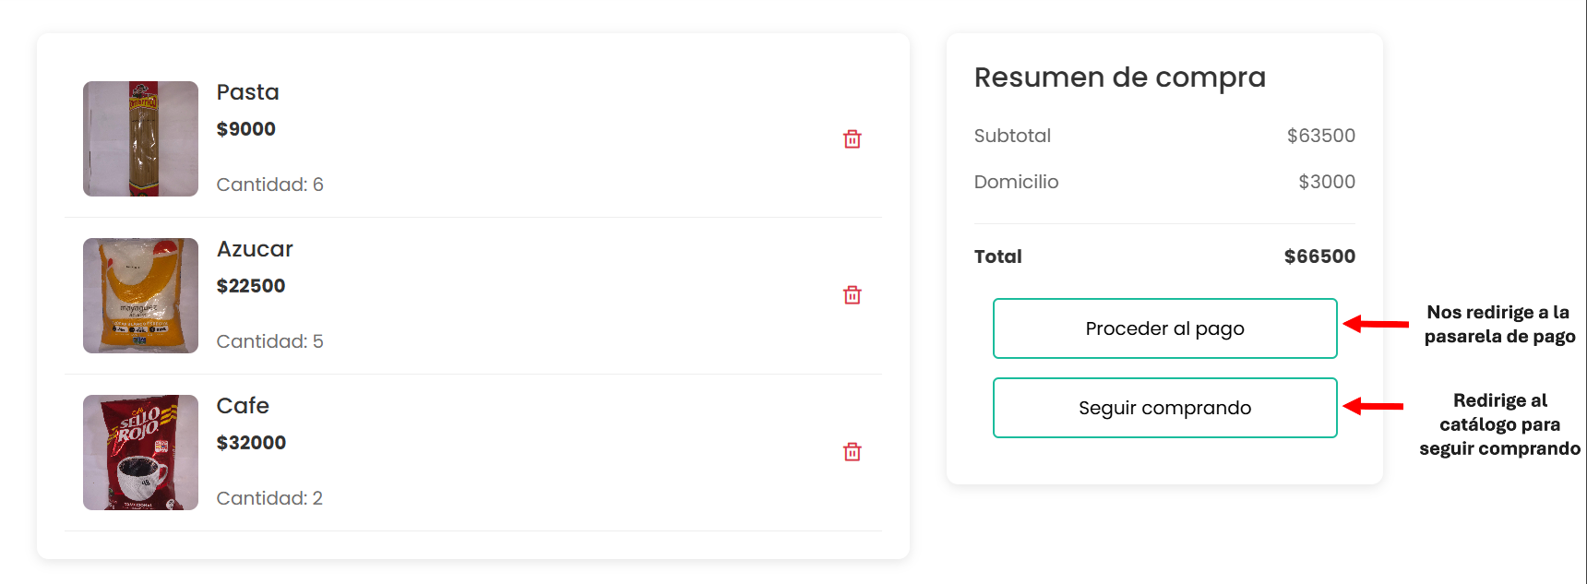This screenshot has width=1587, height=584.
Task: Remove Azucar using its trash icon
Action: point(852,295)
